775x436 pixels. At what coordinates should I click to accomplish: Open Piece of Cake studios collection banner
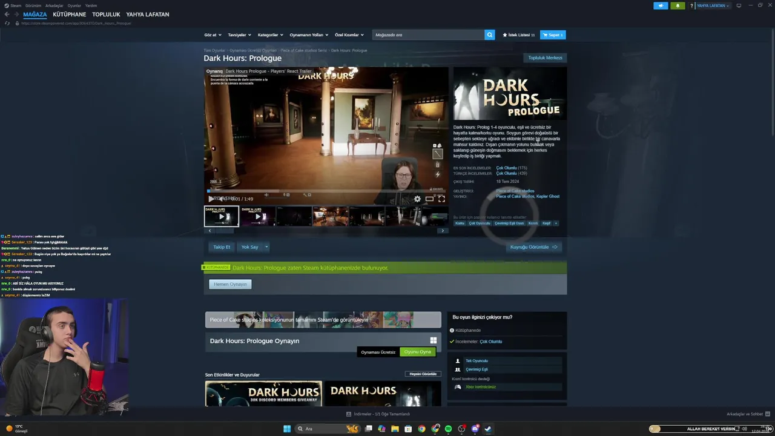pos(323,320)
